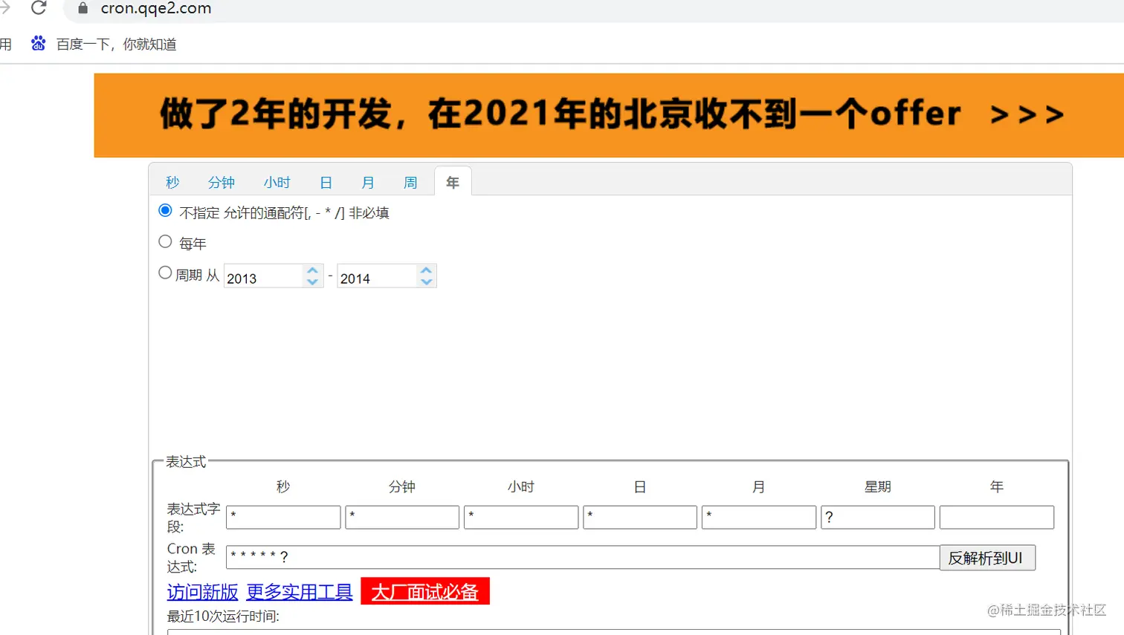Switch to the 秒 tab
The image size is (1124, 635).
[172, 183]
